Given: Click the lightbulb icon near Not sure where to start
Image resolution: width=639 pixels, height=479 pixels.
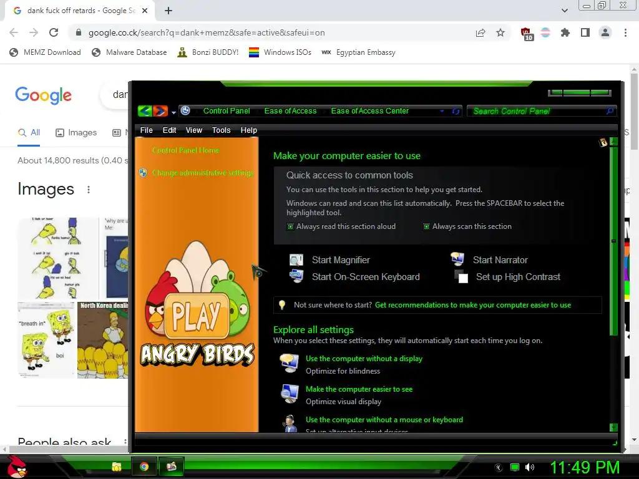Looking at the screenshot, I should tap(281, 305).
